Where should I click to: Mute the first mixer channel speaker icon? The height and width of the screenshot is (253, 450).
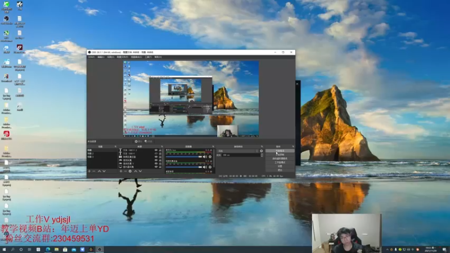tap(205, 157)
